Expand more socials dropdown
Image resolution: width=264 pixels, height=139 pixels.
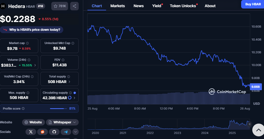pyautogui.click(x=76, y=132)
